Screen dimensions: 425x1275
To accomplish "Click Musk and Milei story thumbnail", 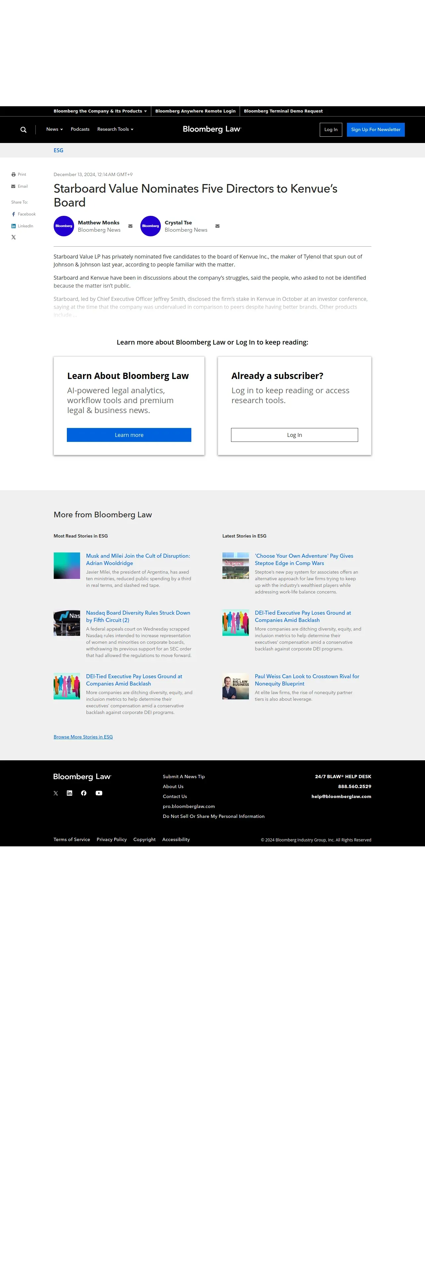I will [x=67, y=566].
